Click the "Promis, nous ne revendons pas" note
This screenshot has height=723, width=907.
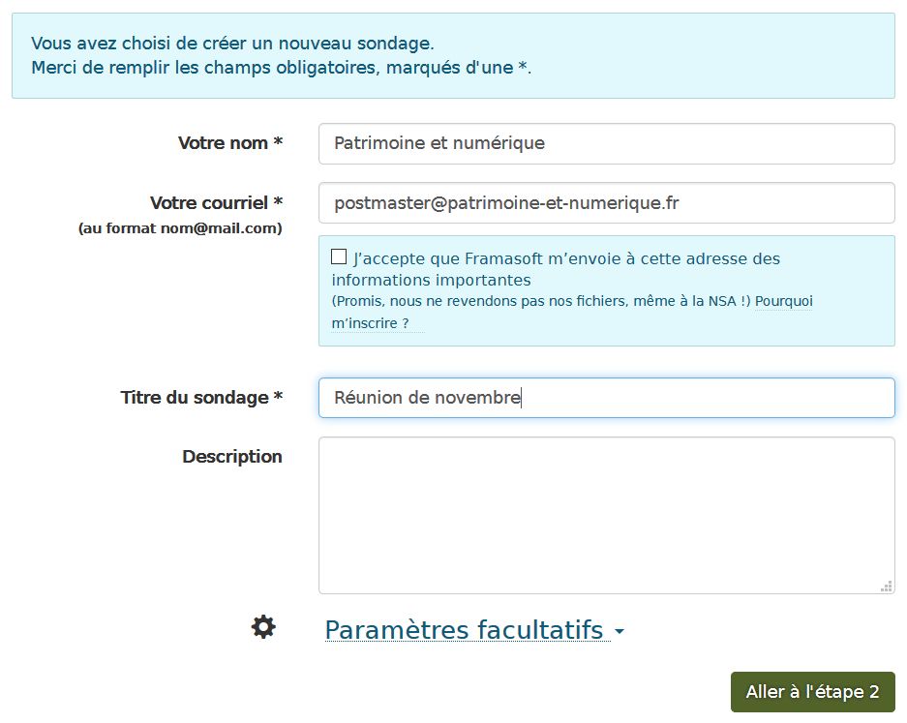(541, 301)
